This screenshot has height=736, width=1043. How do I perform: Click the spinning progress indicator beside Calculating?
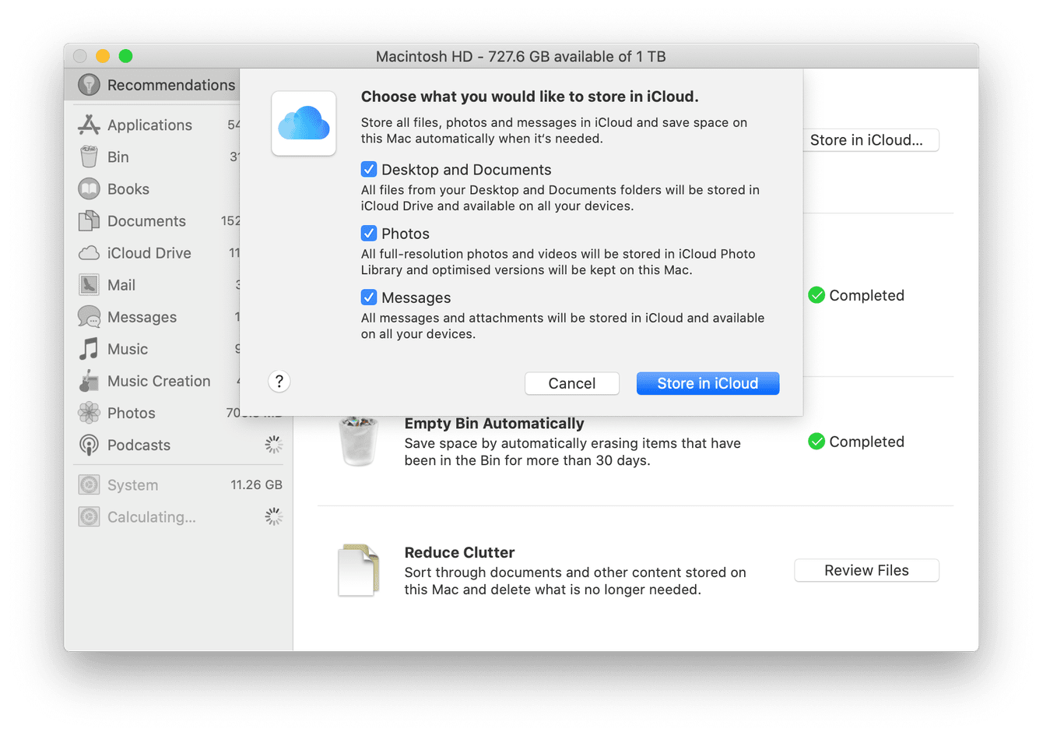coord(273,516)
